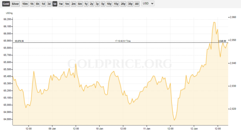Set time range to 6h
The height and width of the screenshot is (133, 241).
pos(38,4)
